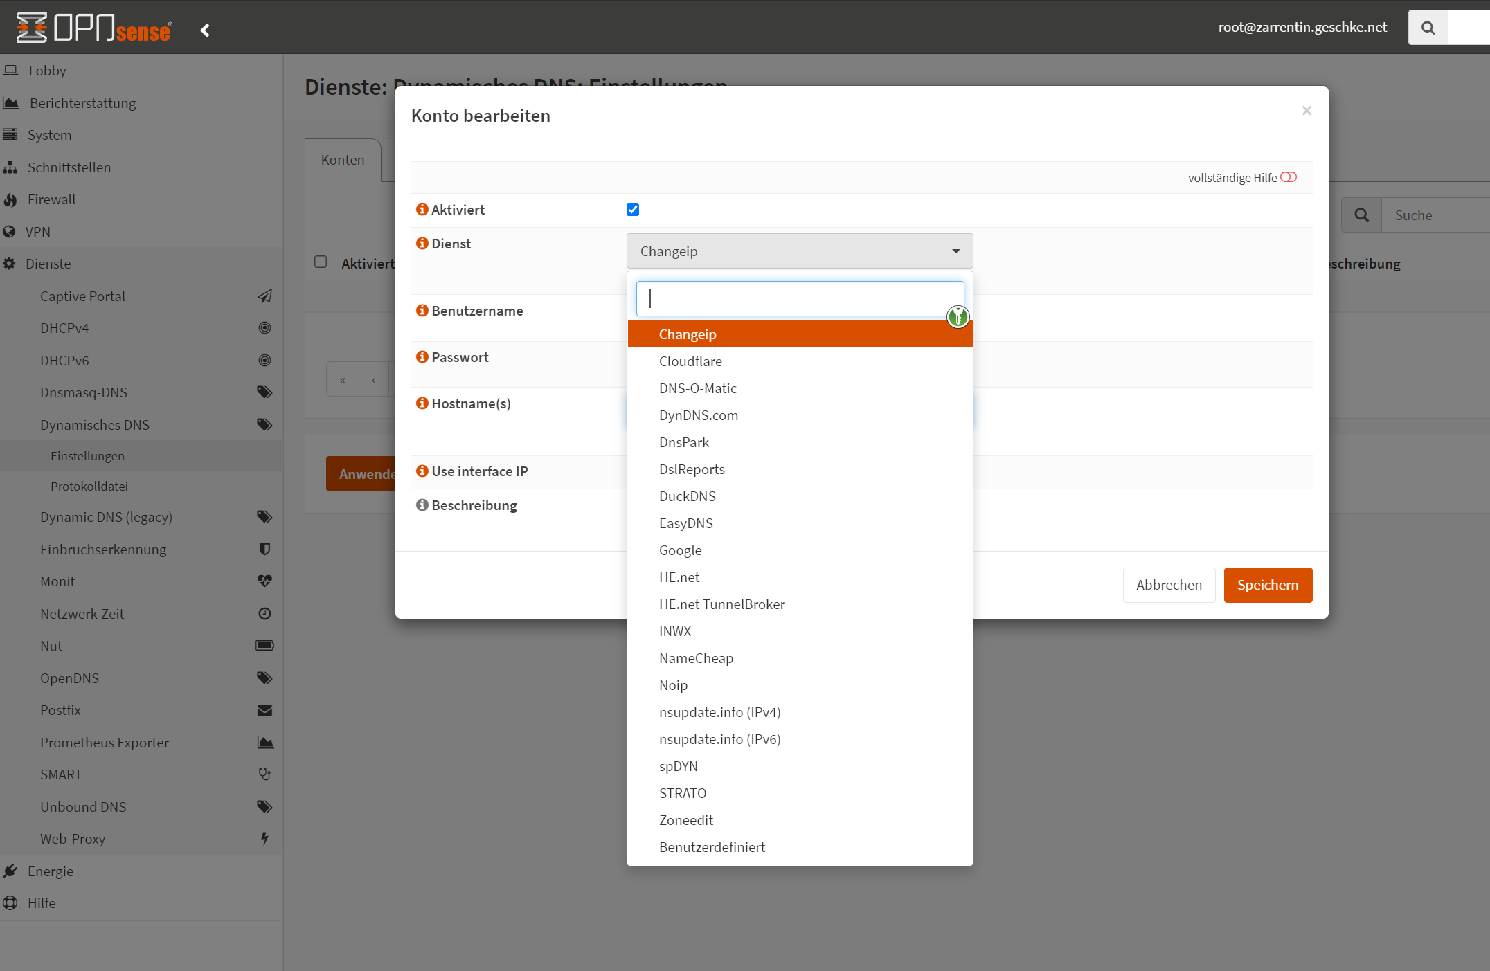
Task: Click the Dnsmasq-DNS tags icon
Action: 264,392
